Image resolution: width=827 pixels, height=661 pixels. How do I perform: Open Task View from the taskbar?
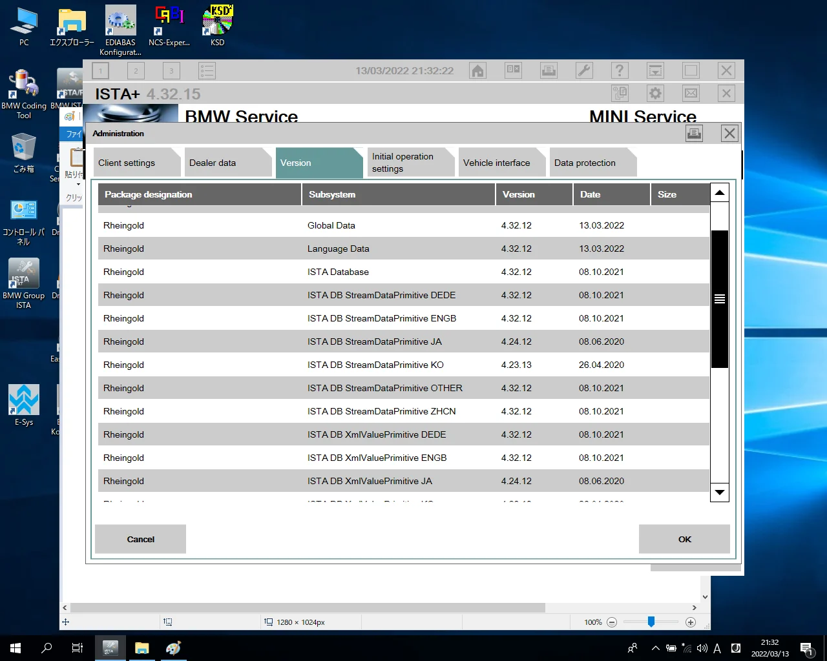point(78,648)
